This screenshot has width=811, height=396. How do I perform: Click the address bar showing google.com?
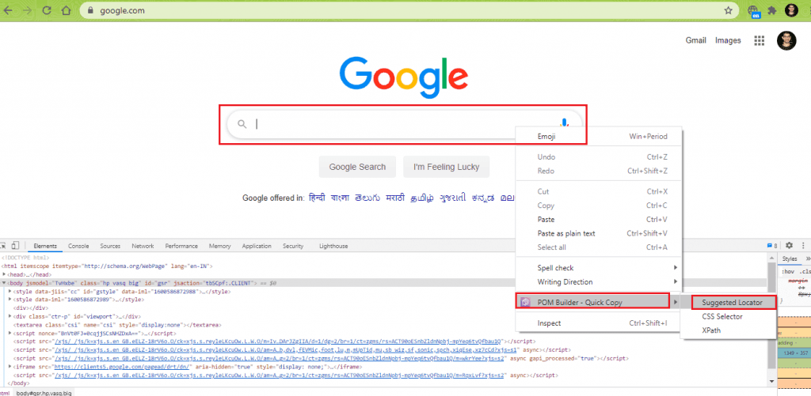tap(407, 10)
